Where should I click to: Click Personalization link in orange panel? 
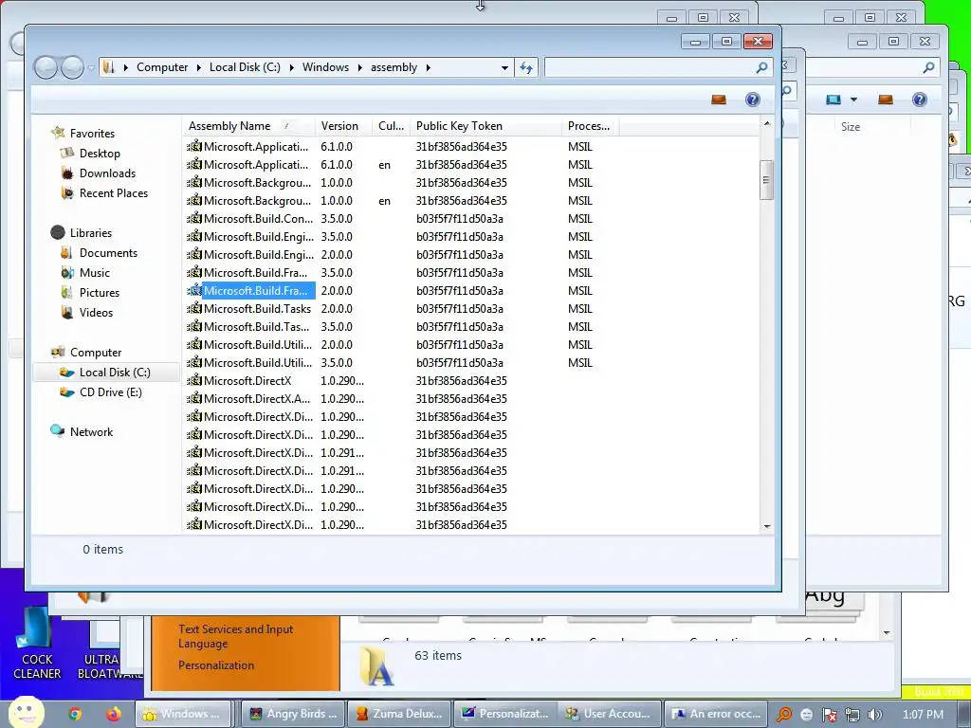(216, 665)
